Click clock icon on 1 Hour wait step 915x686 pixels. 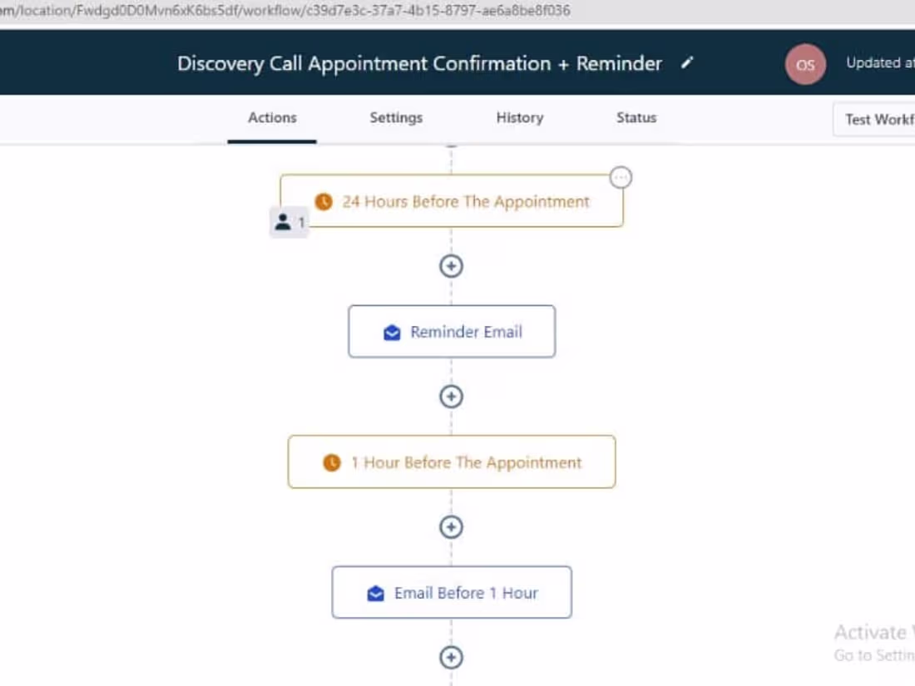tap(331, 462)
